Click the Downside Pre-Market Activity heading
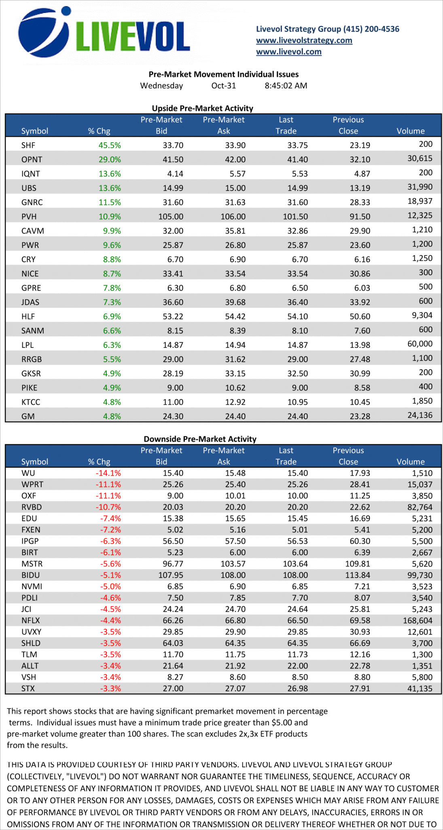The width and height of the screenshot is (443, 830). click(200, 439)
